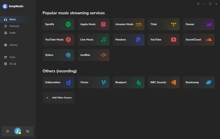Click the SoundCloud cloud icon
The width and height of the screenshot is (220, 139).
209,40
